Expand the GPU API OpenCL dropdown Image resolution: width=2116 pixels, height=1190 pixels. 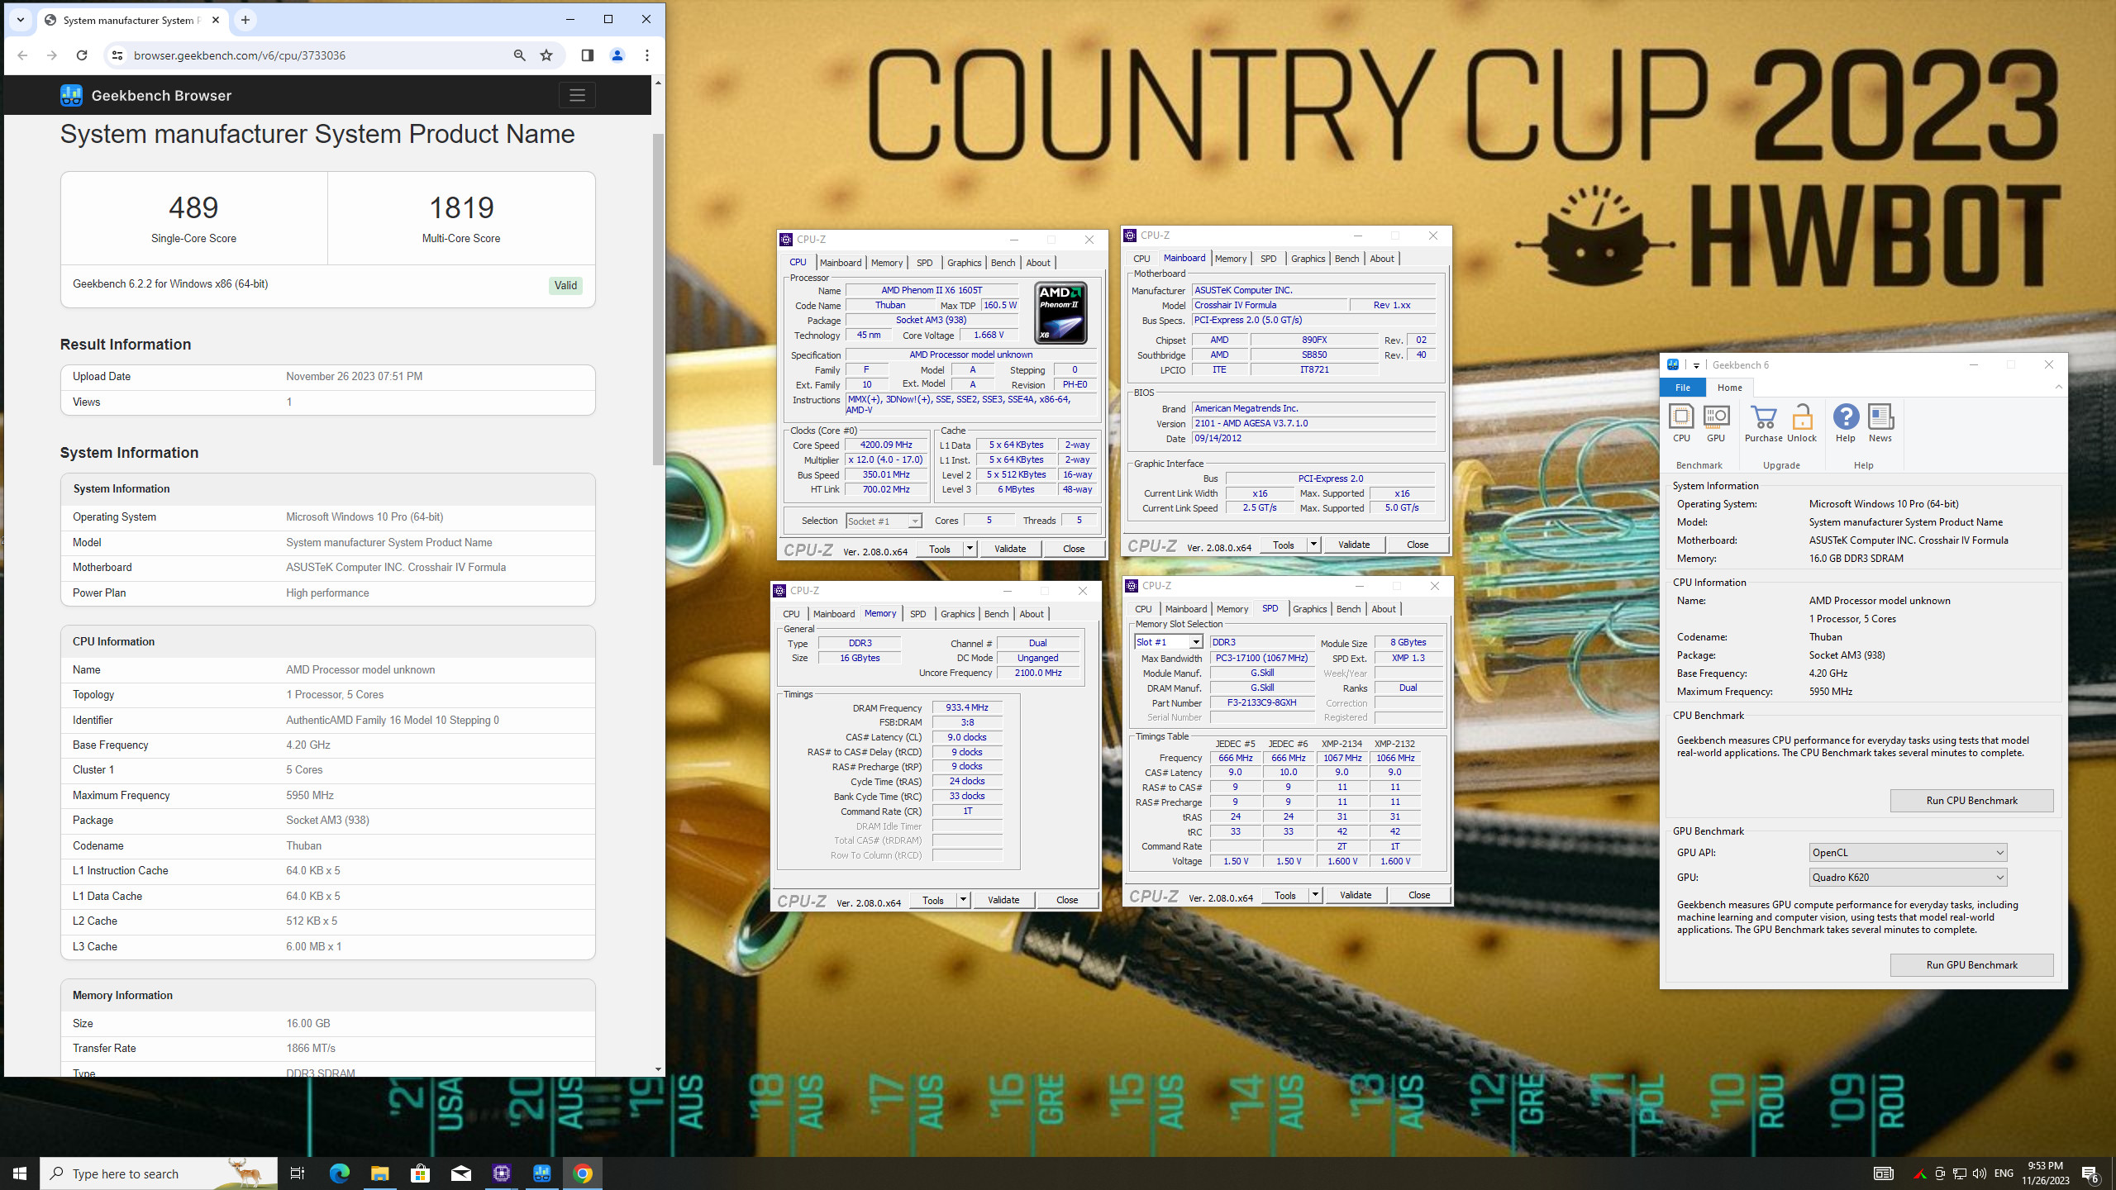click(1908, 852)
